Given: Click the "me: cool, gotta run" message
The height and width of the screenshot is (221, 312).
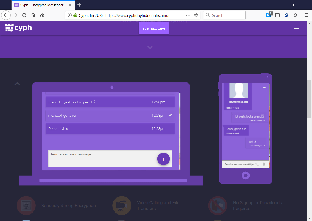Looking at the screenshot, I should click(x=110, y=115).
